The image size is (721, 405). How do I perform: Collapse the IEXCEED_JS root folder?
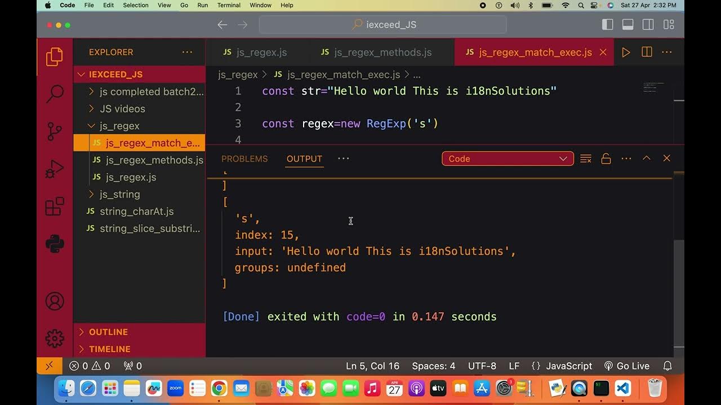(x=139, y=74)
